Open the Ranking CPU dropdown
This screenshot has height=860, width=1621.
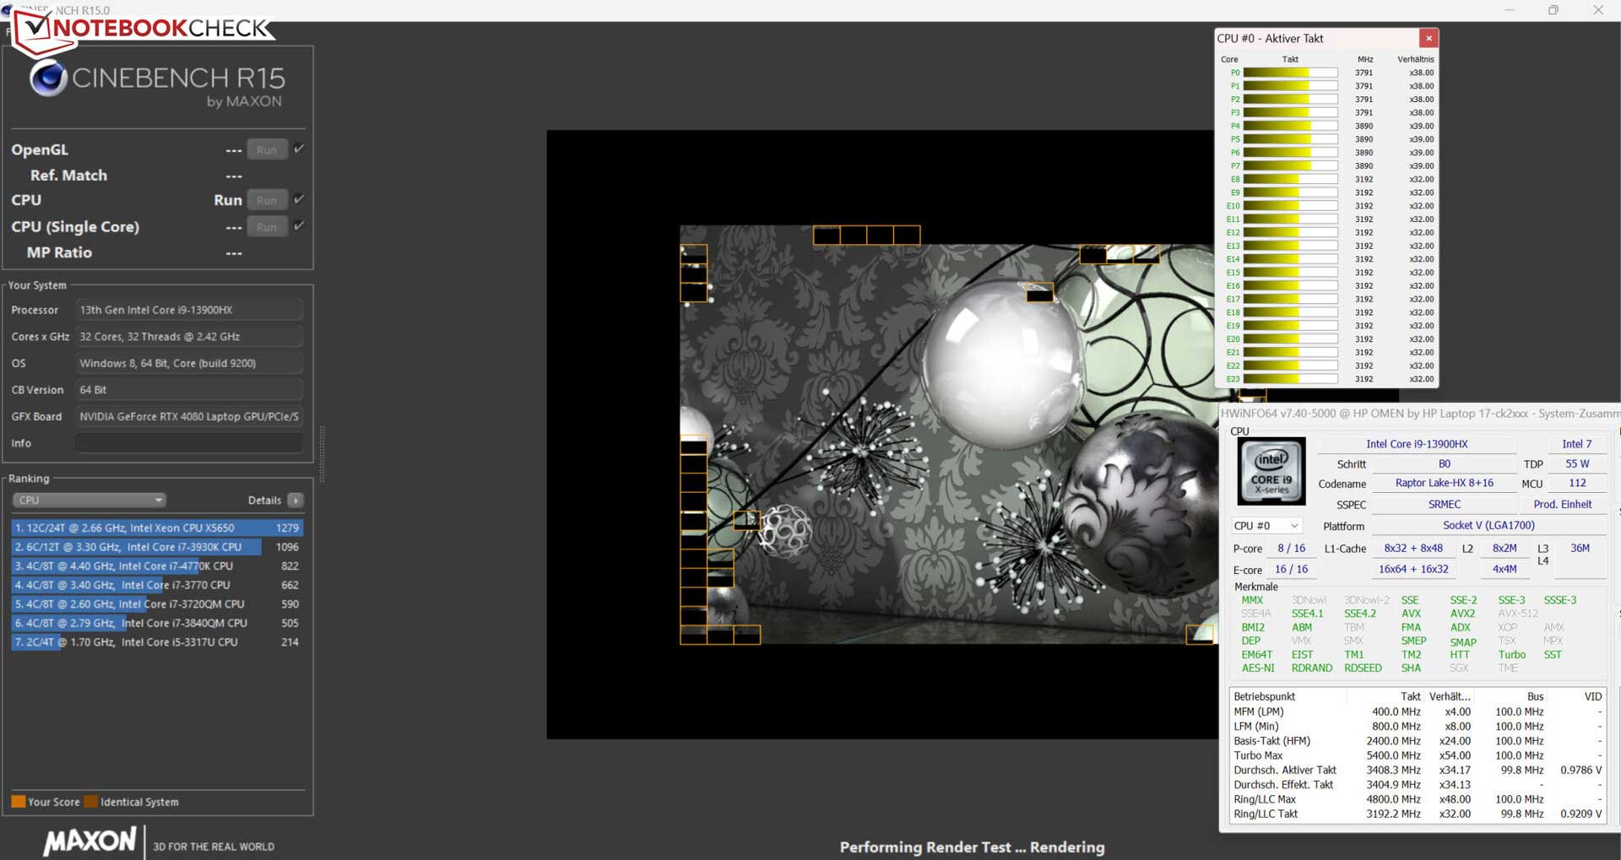pyautogui.click(x=89, y=500)
